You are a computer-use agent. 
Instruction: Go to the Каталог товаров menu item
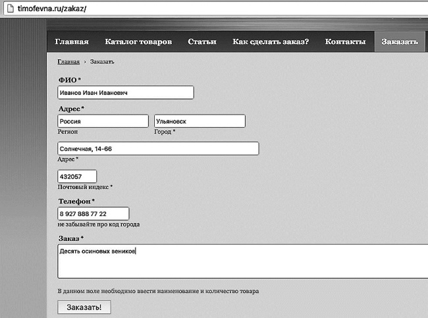pos(138,41)
